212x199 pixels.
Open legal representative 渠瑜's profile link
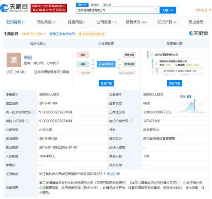[x=28, y=57]
